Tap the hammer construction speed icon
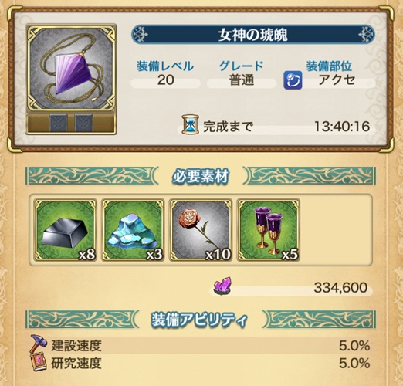This screenshot has height=386, width=403. pyautogui.click(x=39, y=344)
